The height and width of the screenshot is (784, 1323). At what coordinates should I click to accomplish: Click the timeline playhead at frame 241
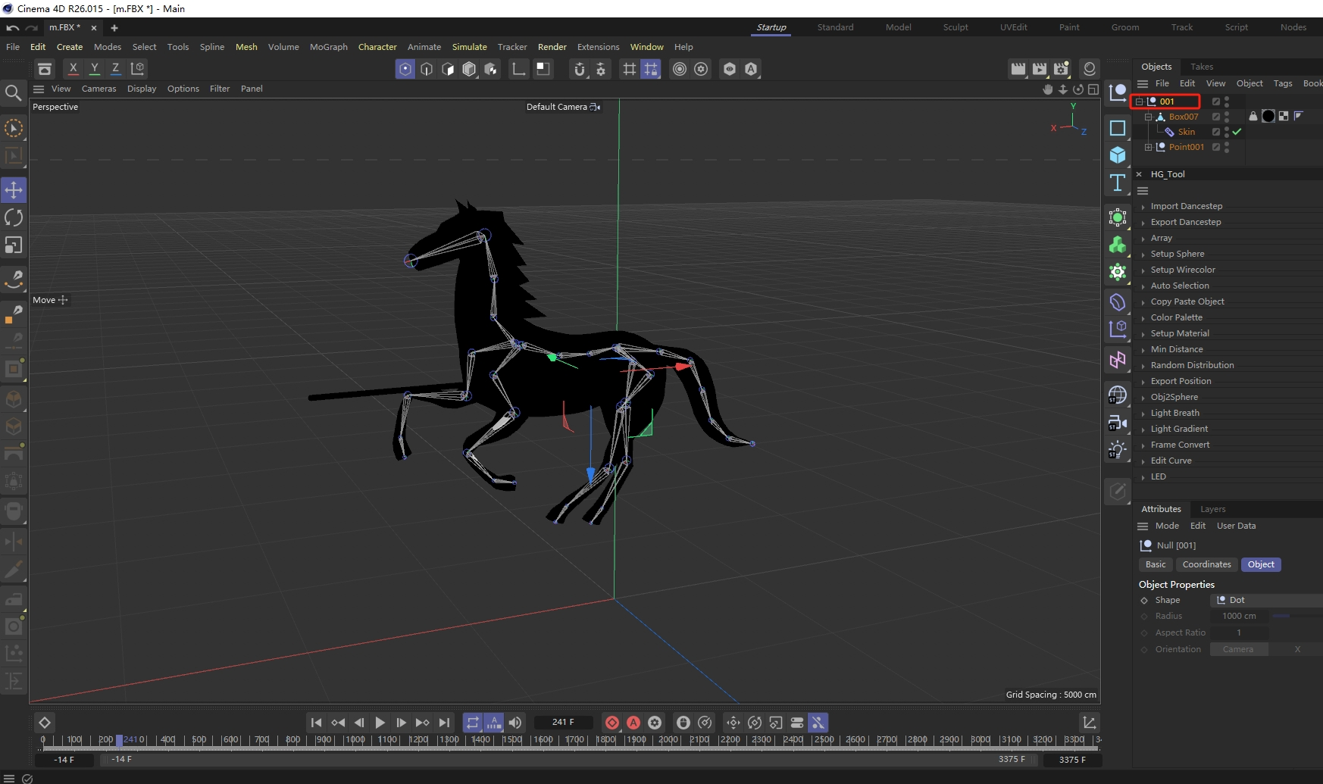(119, 740)
